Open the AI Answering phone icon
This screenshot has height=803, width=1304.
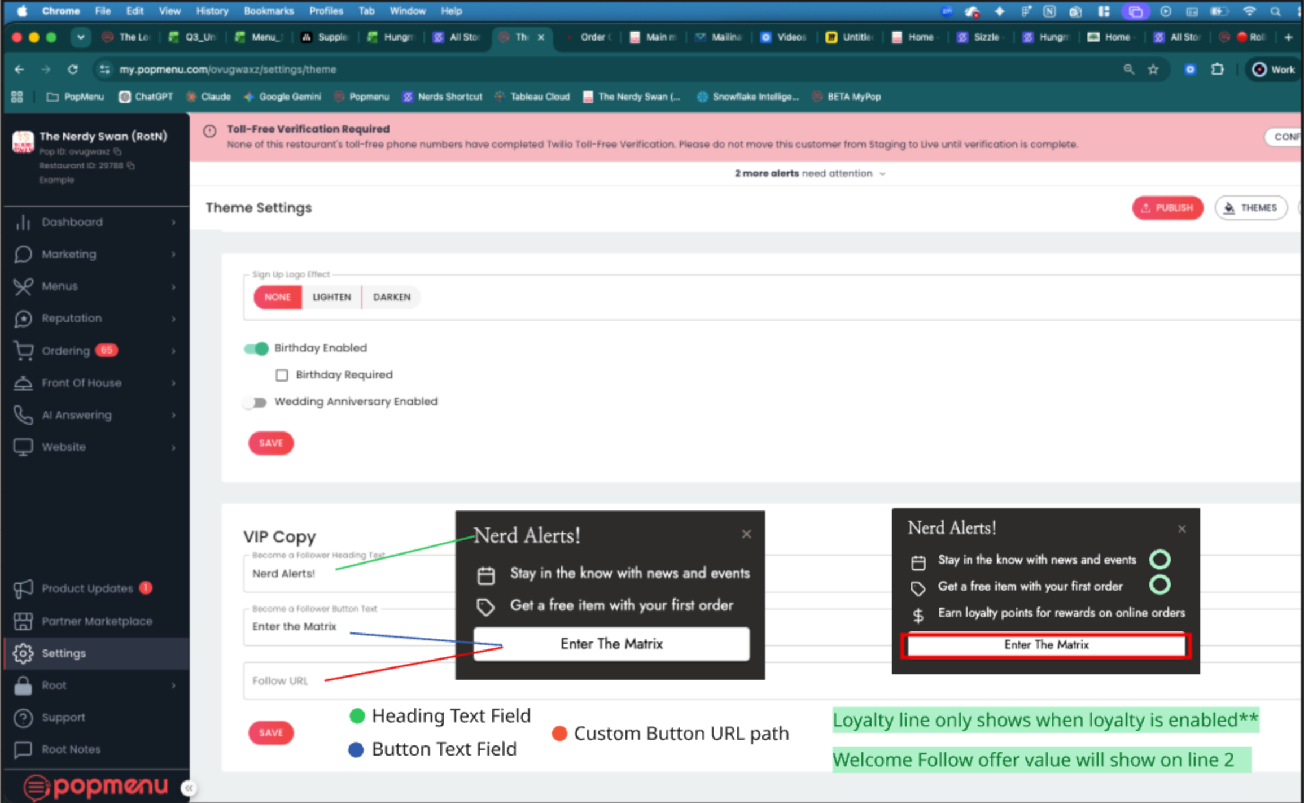click(x=23, y=415)
